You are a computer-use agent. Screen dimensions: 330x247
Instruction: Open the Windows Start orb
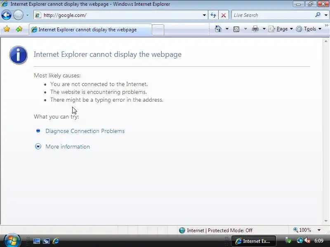tap(12, 240)
